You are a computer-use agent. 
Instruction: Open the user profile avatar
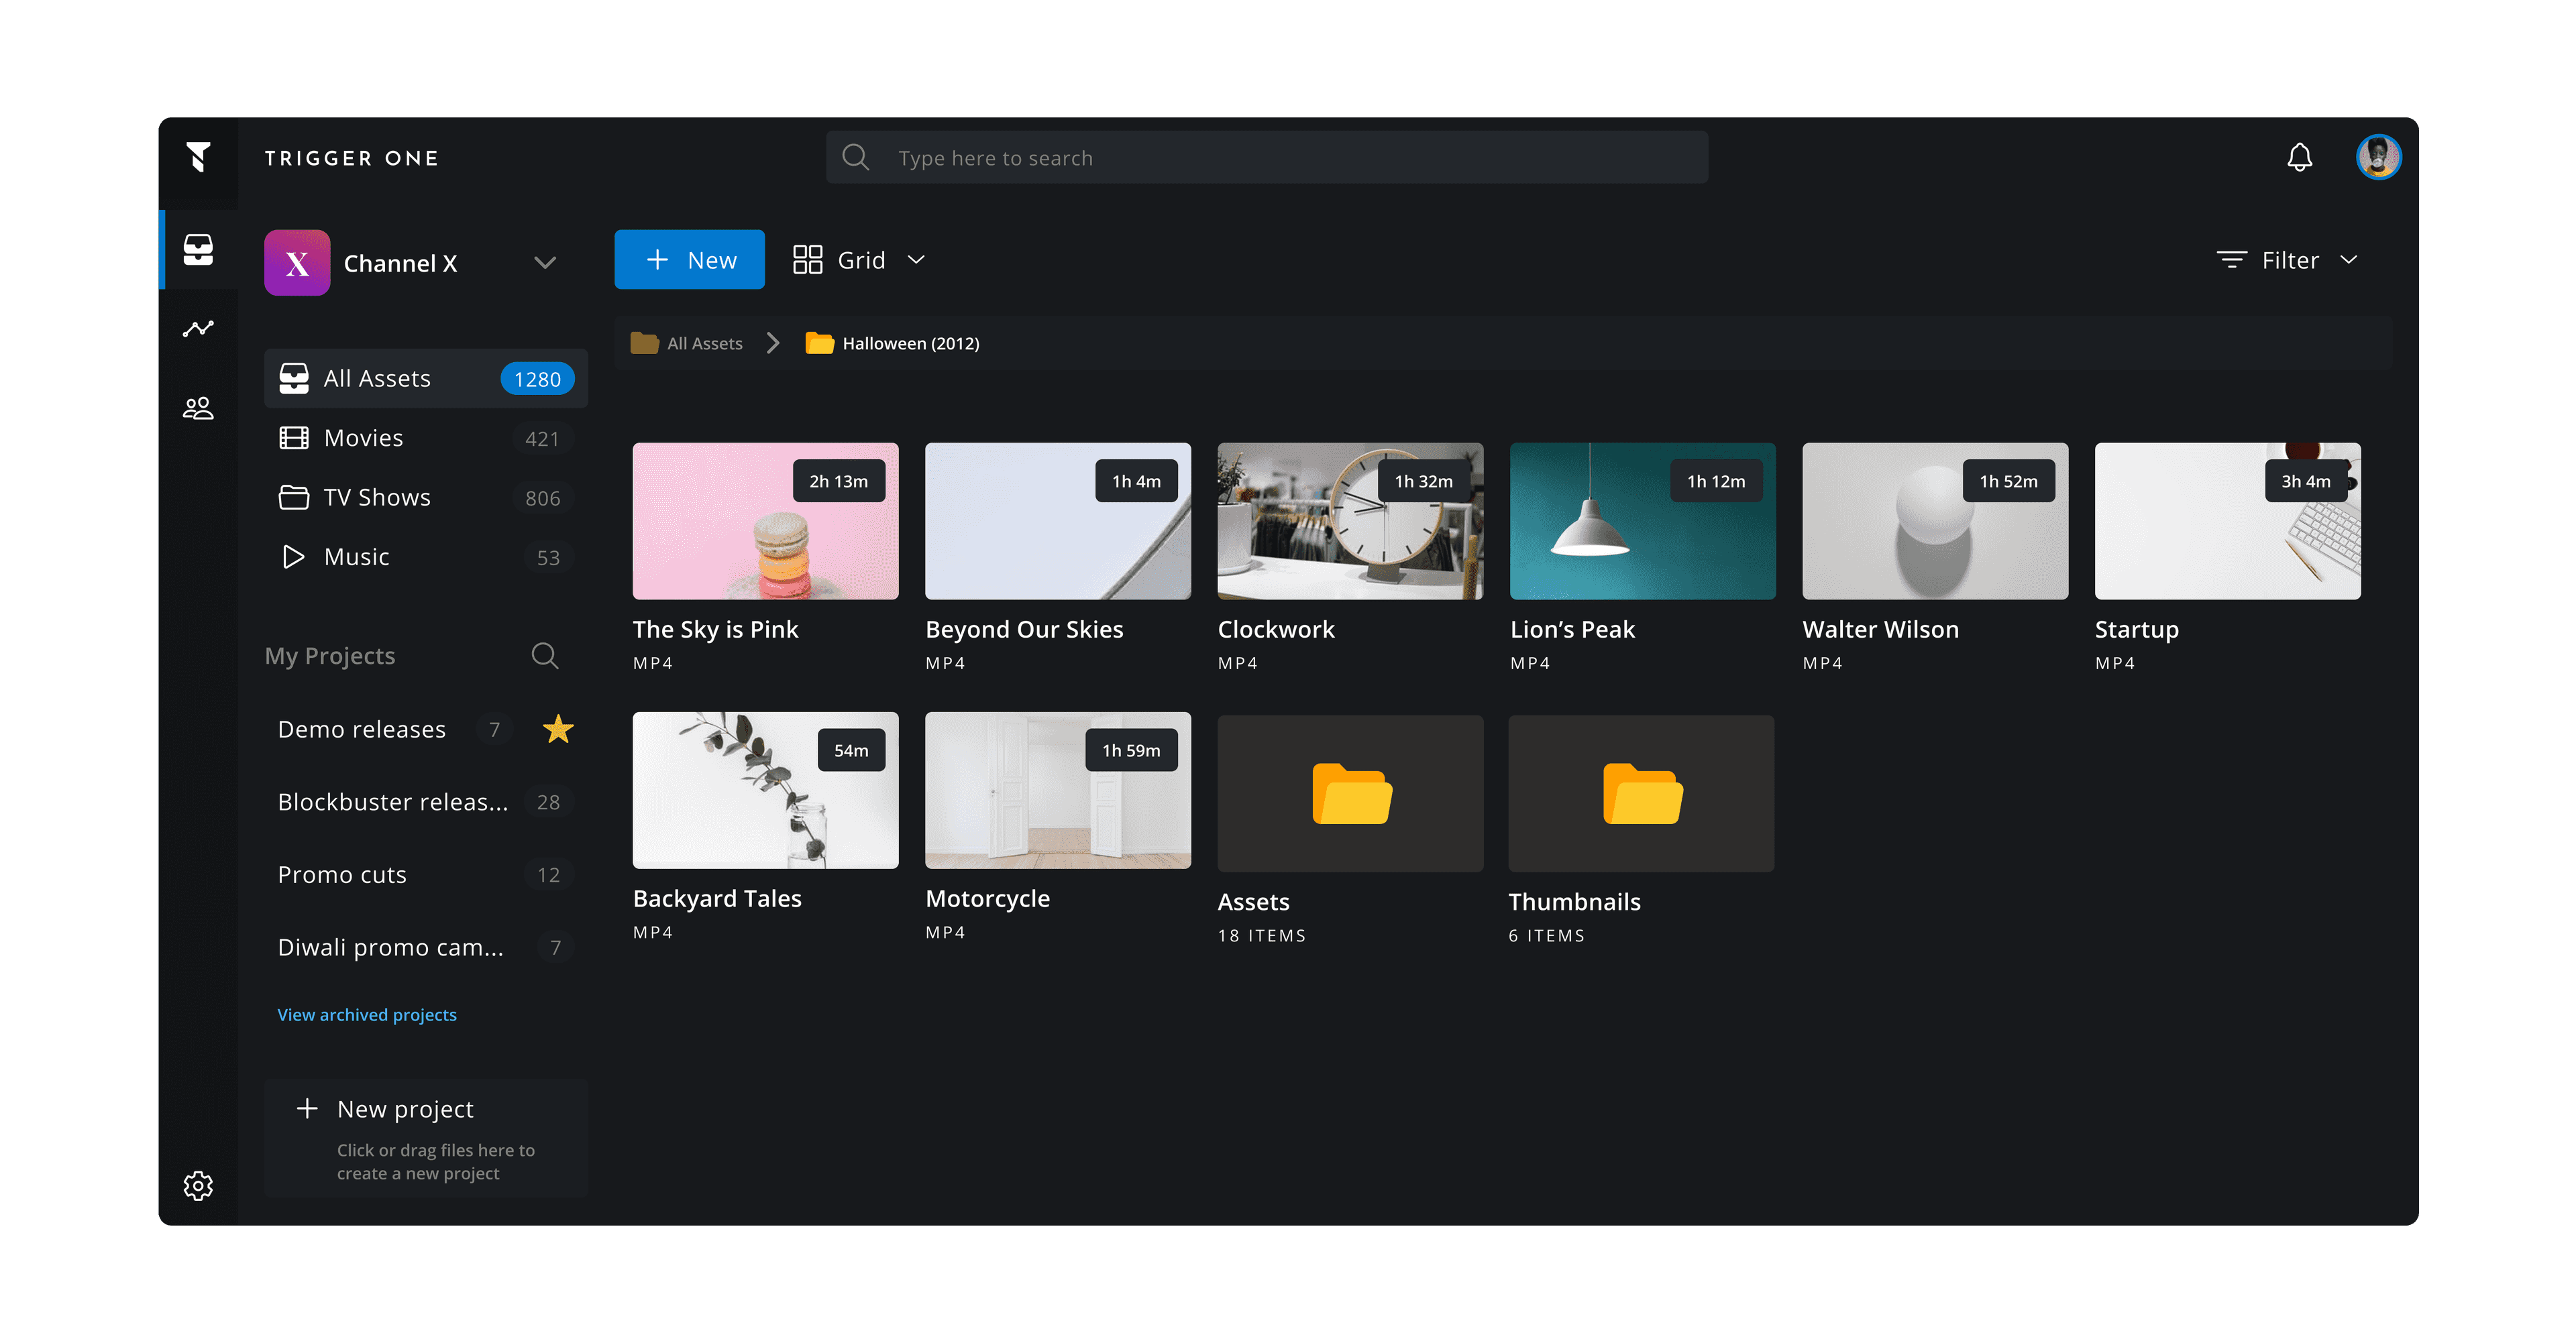click(2378, 157)
